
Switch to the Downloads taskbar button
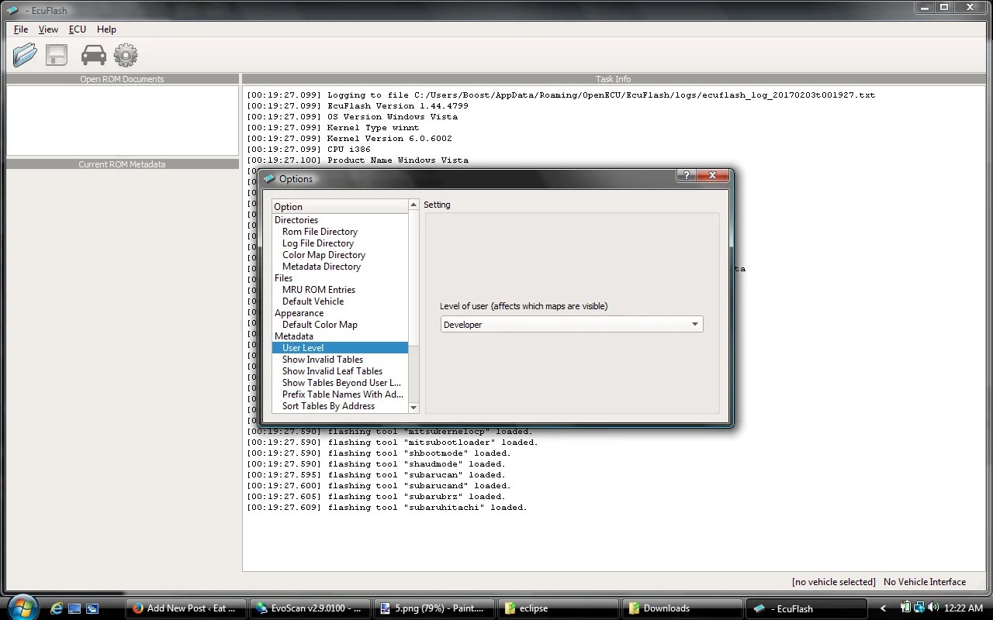point(682,608)
